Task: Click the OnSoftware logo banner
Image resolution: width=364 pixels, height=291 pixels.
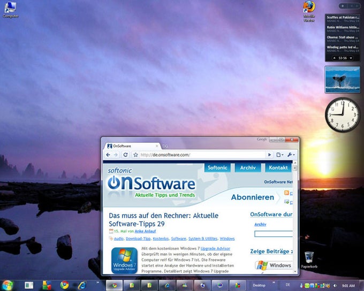Action: coord(151,184)
